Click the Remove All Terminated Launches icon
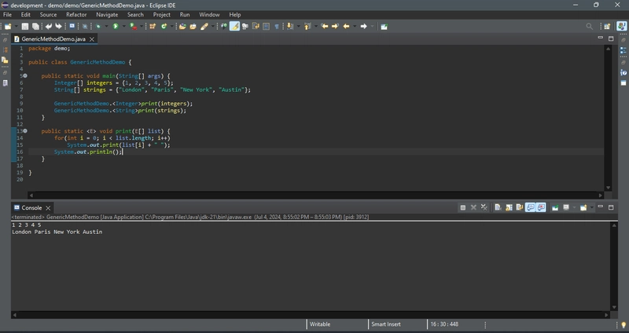The image size is (629, 333). pos(484,207)
